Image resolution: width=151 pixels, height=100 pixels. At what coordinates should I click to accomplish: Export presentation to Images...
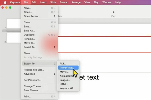point(68,80)
